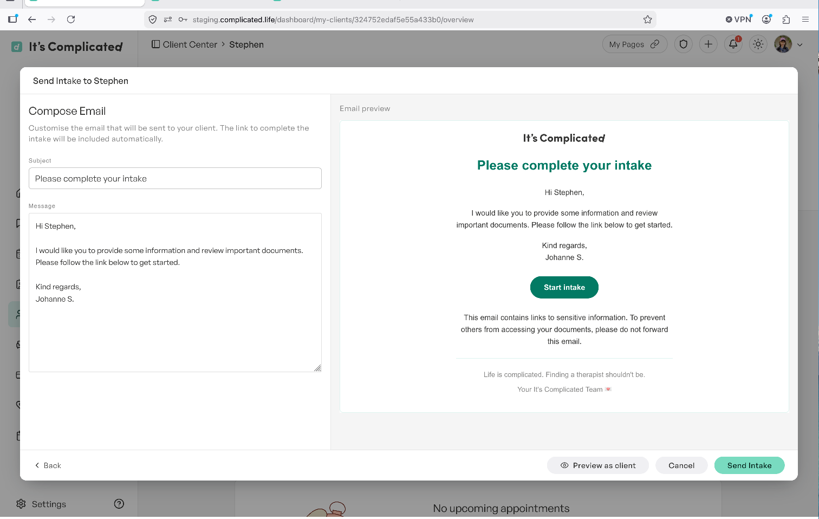Click the shield tracking protection icon in address bar

click(153, 20)
